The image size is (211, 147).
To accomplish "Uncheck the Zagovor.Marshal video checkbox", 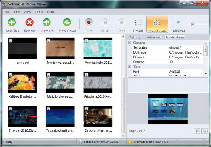I will [x=86, y=109].
